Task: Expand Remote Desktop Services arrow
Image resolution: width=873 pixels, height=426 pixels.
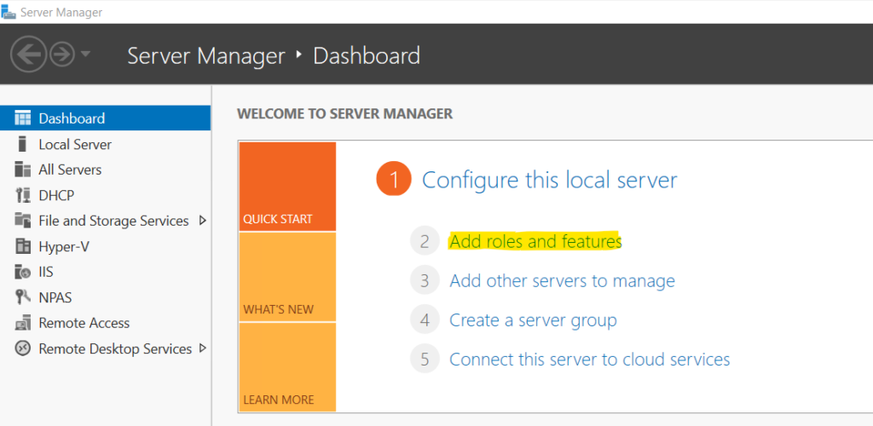Action: tap(202, 348)
